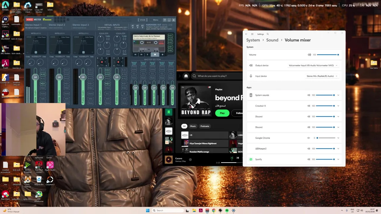Image resolution: width=381 pixels, height=214 pixels.
Task: Launch the VALORANT desktop shortcut
Action: (x=5, y=36)
